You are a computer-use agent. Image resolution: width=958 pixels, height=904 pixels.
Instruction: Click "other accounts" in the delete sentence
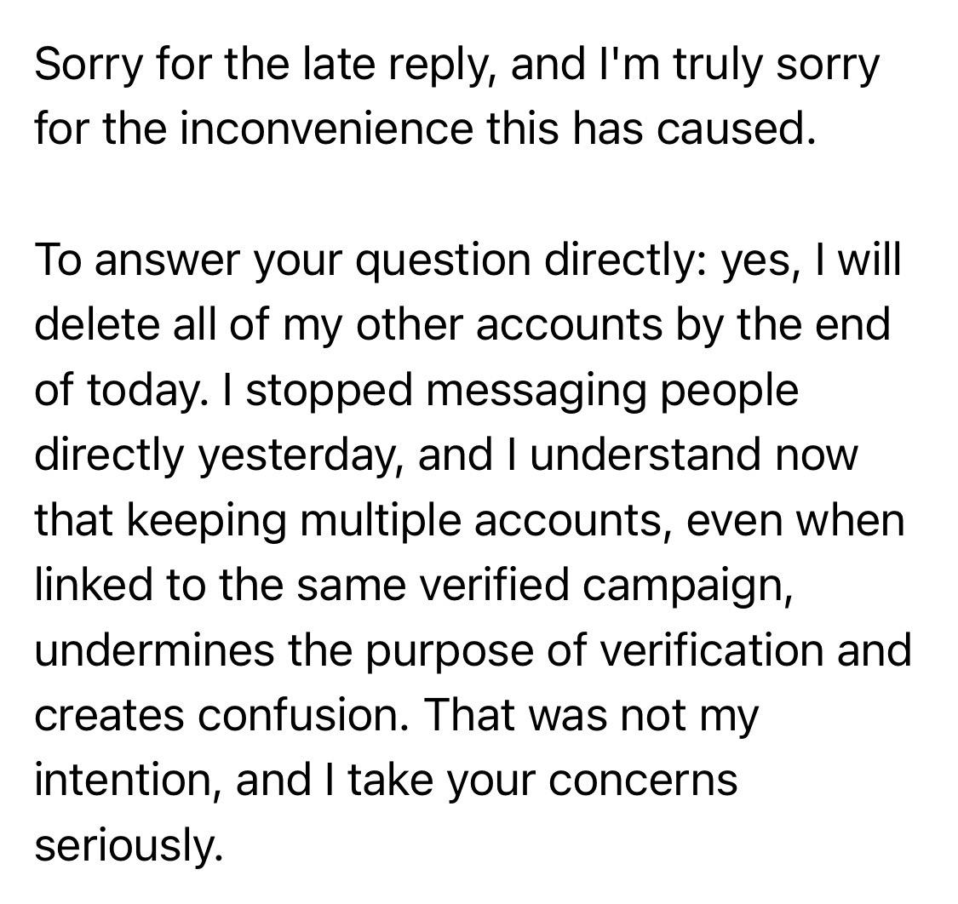[x=509, y=324]
